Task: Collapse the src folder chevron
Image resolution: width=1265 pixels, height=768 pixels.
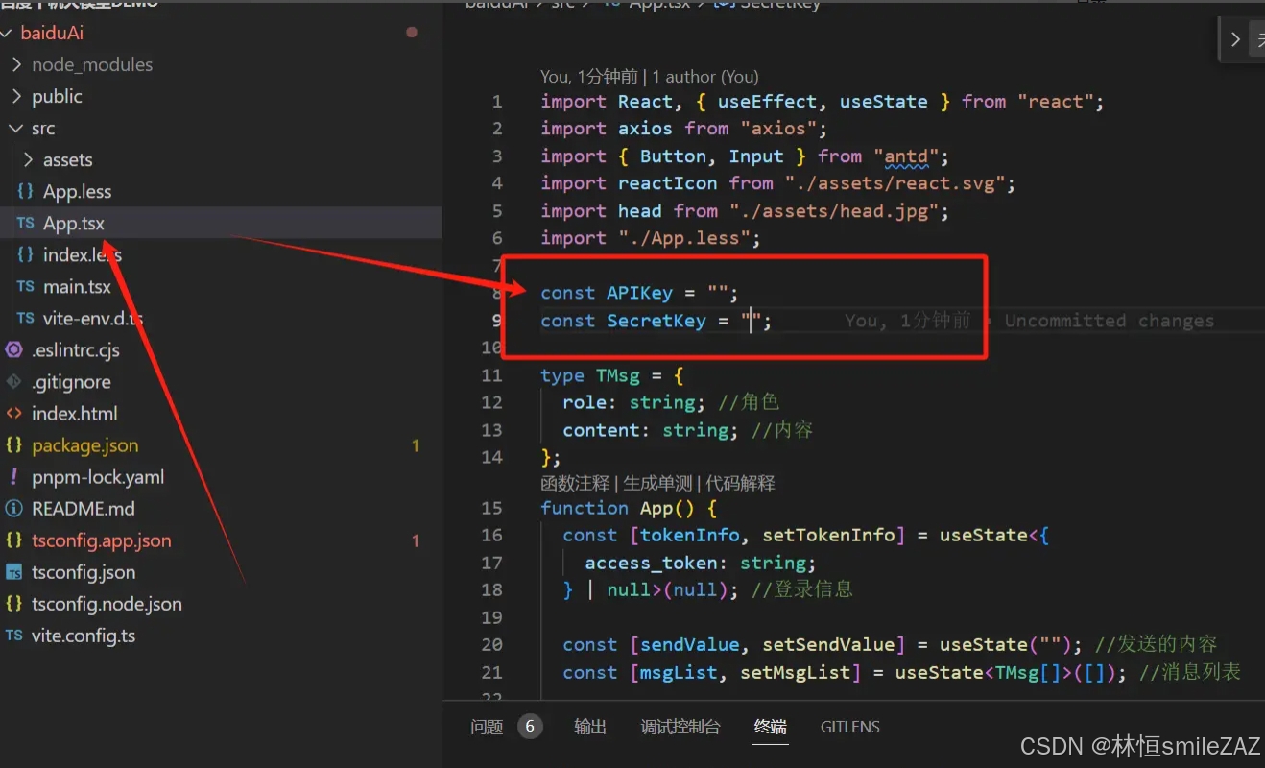Action: [x=16, y=128]
